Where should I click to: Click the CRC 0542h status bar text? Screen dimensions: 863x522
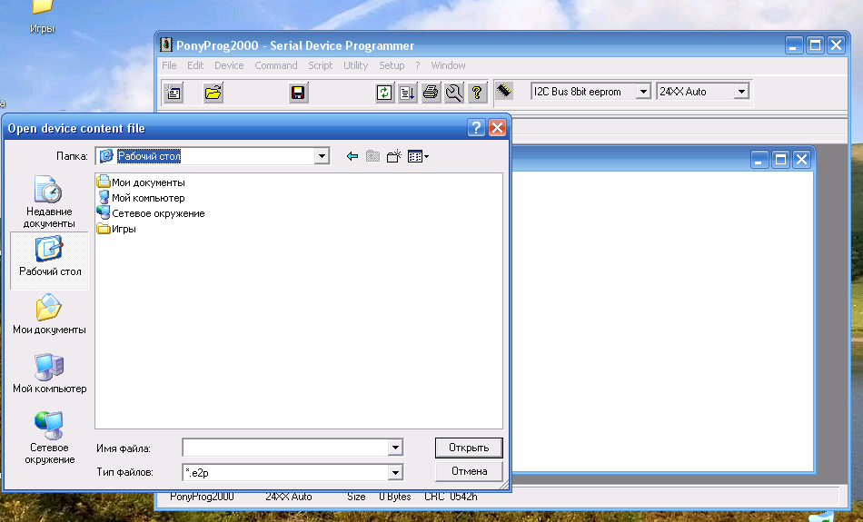click(x=451, y=497)
